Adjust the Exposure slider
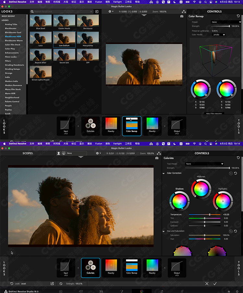The width and height of the screenshot is (243, 293). tap(204, 222)
